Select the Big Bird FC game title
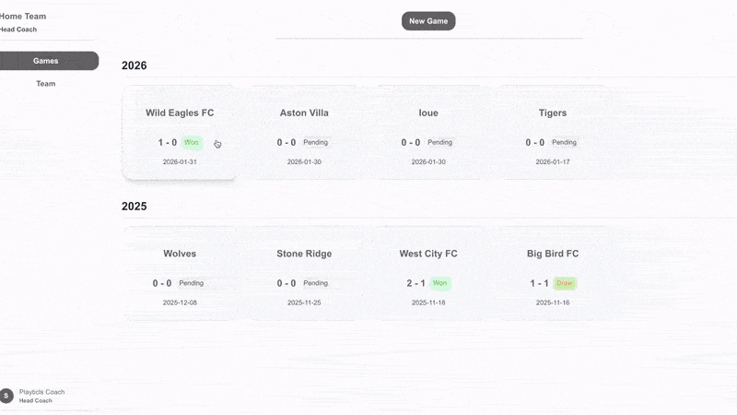Screen dimensions: 737x415 click(x=553, y=254)
